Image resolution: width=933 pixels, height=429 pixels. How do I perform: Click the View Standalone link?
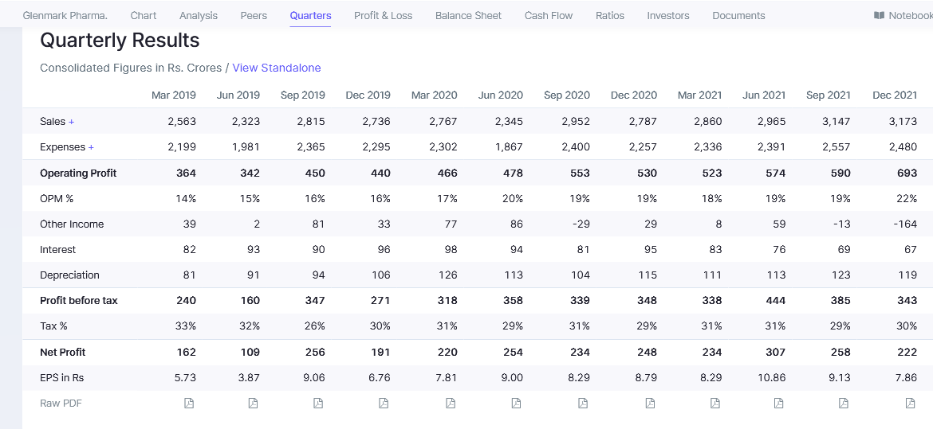coord(276,68)
